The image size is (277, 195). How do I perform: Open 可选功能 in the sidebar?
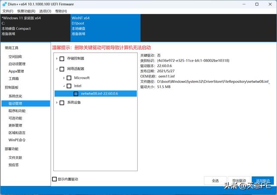tap(15, 118)
